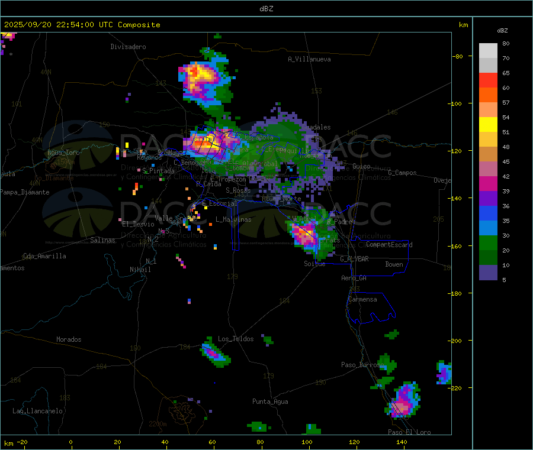The image size is (533, 450).
Task: Click the Agua_Toro map label
Action: click(63, 153)
